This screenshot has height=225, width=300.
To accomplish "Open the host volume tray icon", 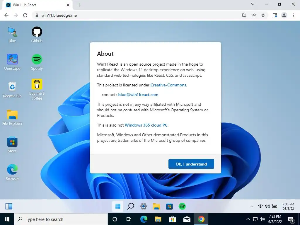I will tap(262, 219).
